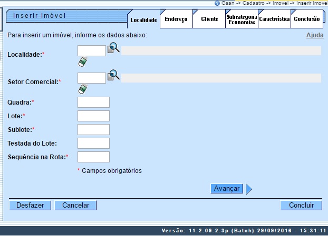The image size is (328, 236).
Task: Click the Testada do Lote field
Action: click(x=93, y=143)
